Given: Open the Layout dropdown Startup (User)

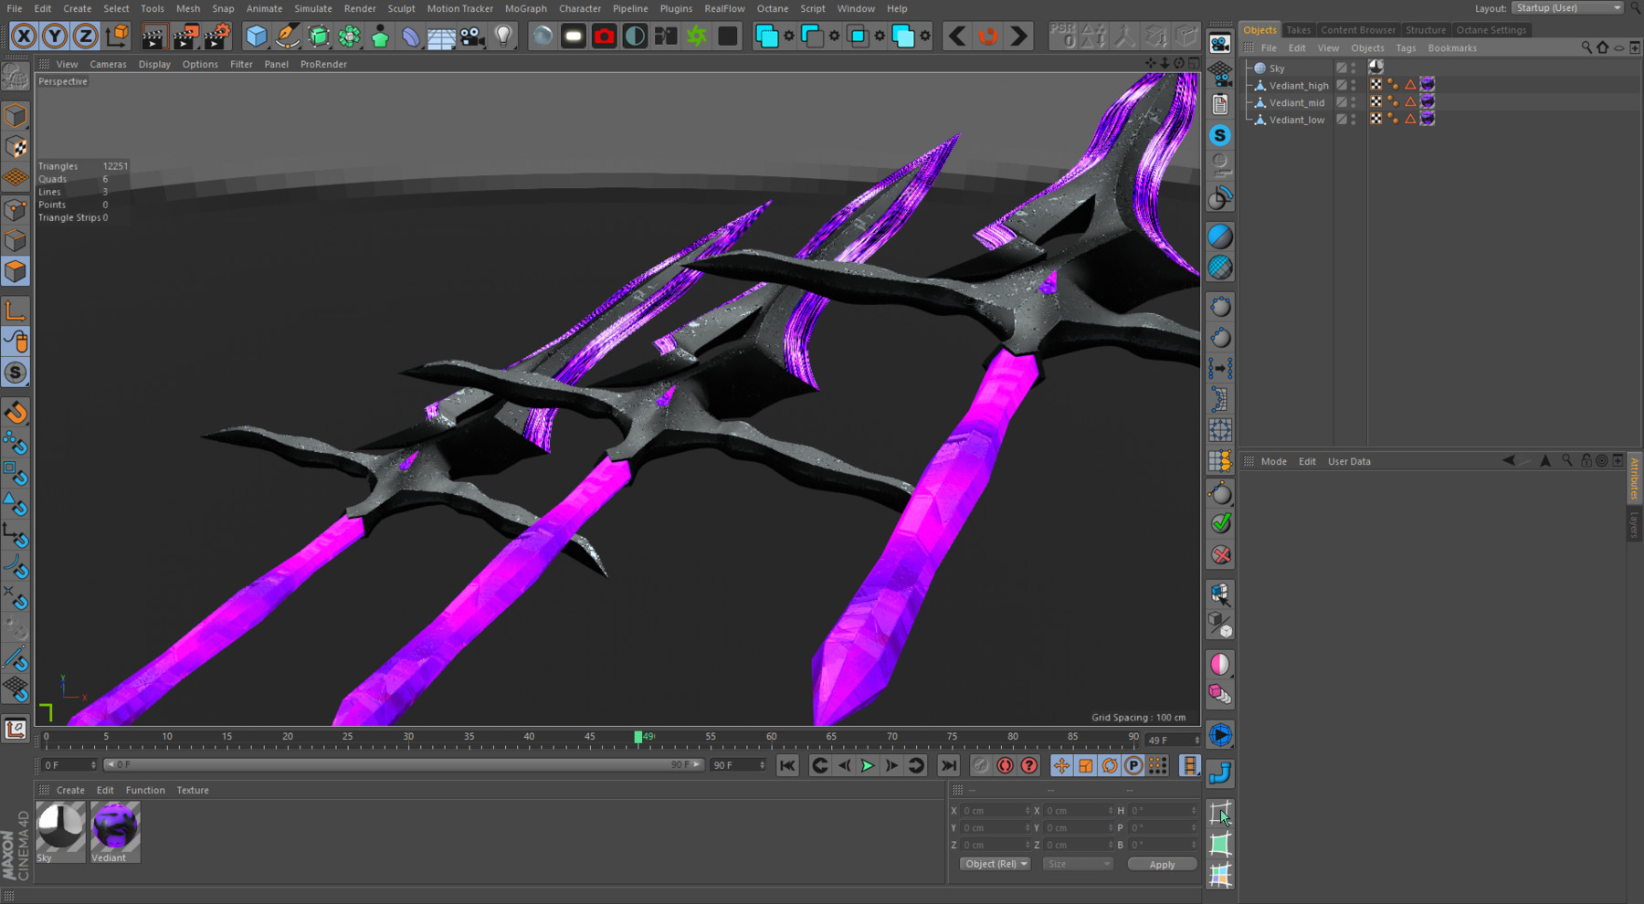Looking at the screenshot, I should click(1568, 8).
